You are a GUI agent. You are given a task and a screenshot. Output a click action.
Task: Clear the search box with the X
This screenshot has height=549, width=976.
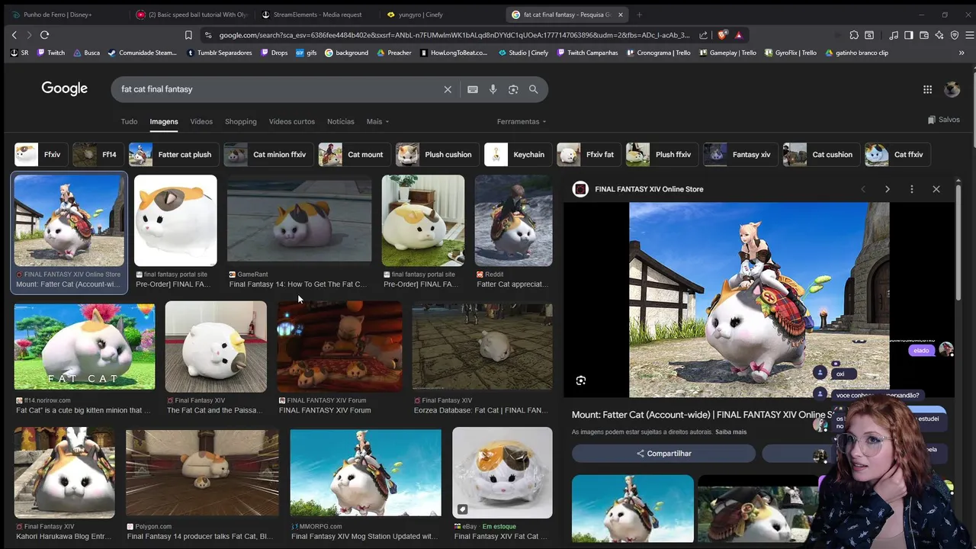click(448, 89)
